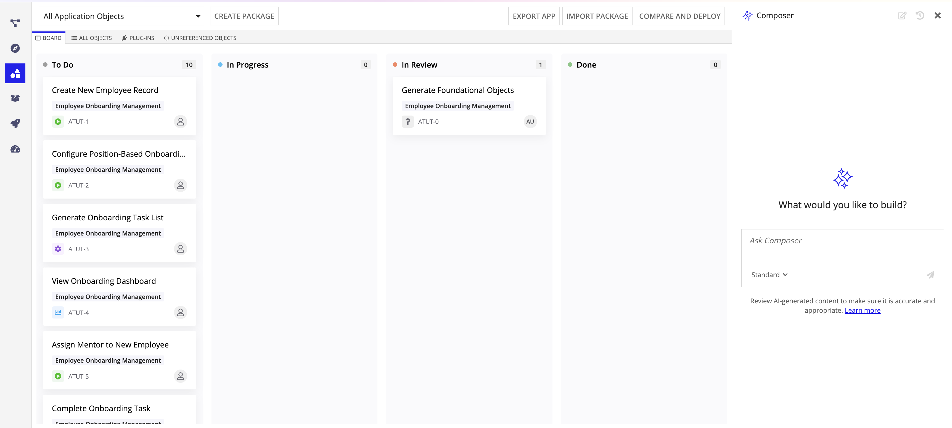Screen dimensions: 952x428
Task: Switch to the Board tab
Action: coord(48,38)
